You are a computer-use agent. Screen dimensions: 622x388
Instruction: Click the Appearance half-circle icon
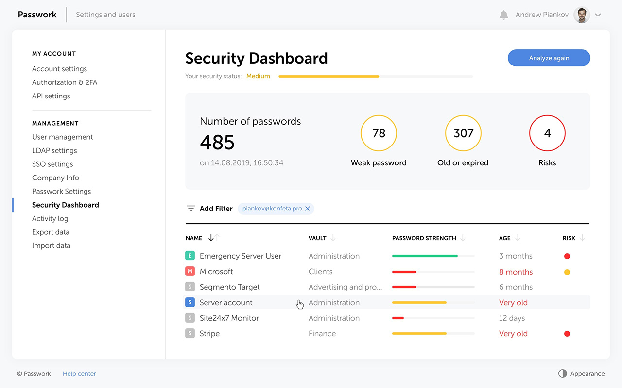pos(563,373)
